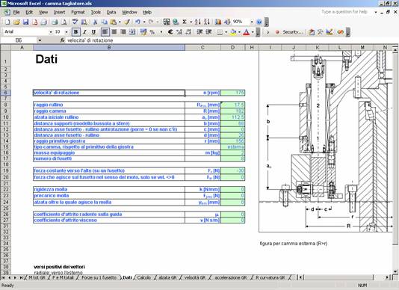Open the Tools menu

[x=96, y=12]
